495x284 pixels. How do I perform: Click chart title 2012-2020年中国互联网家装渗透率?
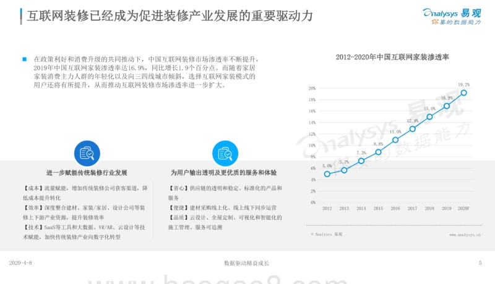tap(392, 57)
